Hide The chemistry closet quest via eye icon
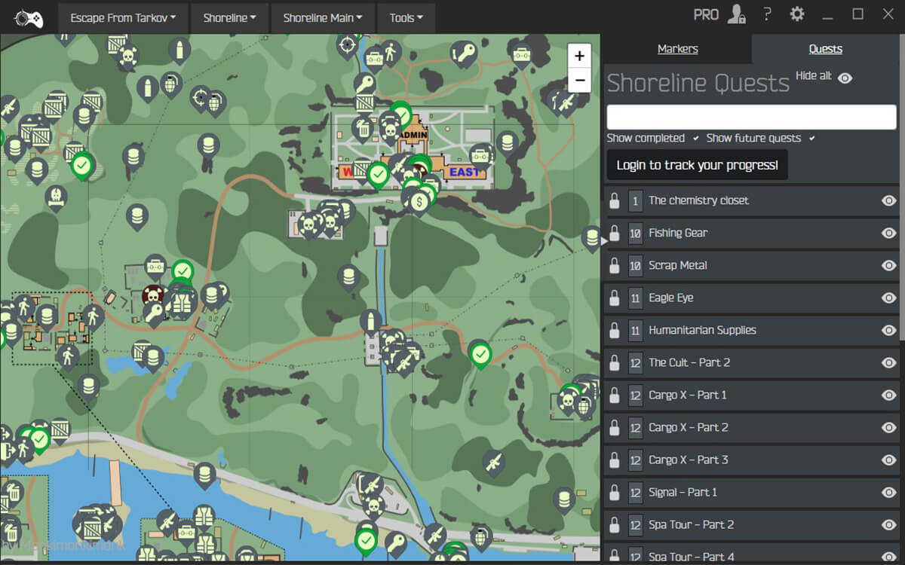The image size is (905, 565). pos(889,200)
